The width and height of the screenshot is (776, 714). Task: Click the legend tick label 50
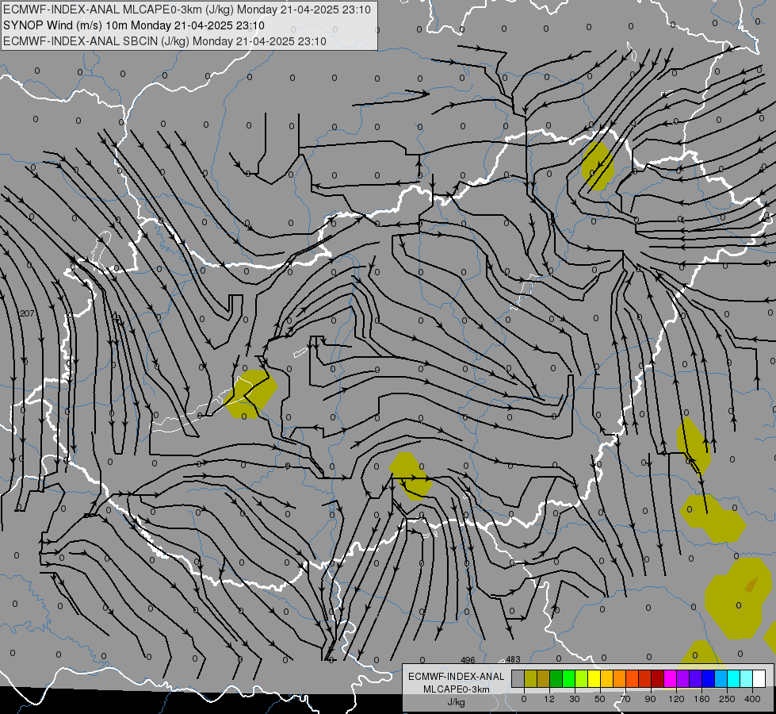(600, 699)
